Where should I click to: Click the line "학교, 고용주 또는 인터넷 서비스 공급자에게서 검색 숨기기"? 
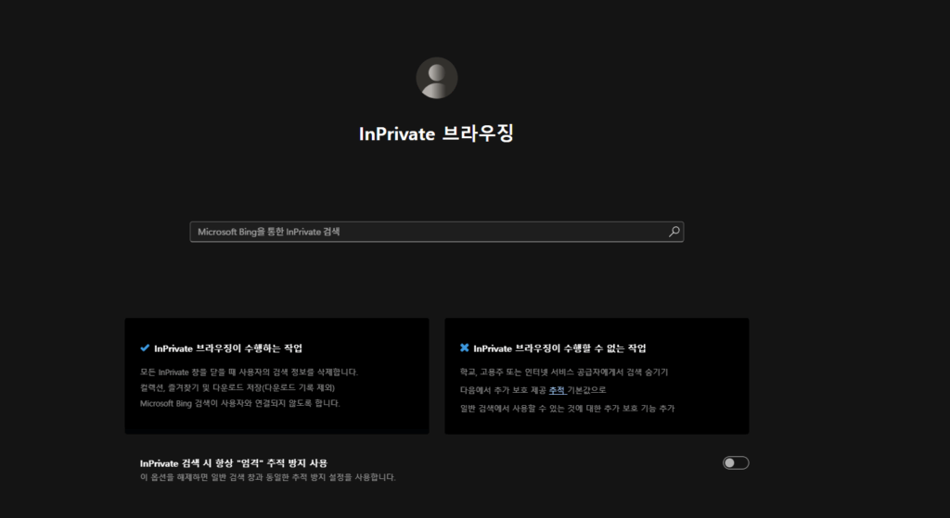tap(564, 373)
